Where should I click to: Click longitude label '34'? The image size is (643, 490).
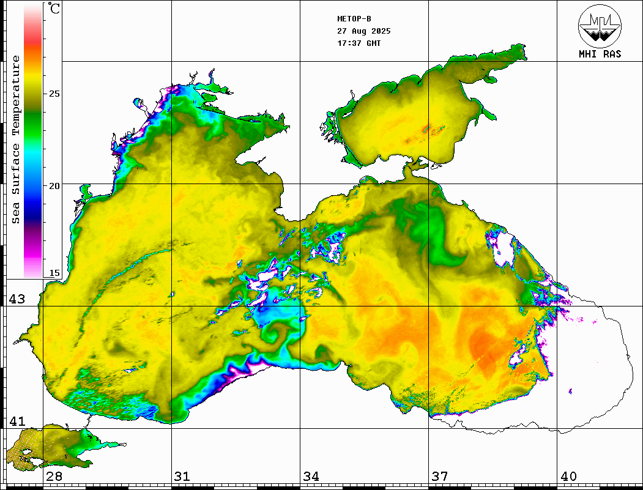click(x=311, y=477)
